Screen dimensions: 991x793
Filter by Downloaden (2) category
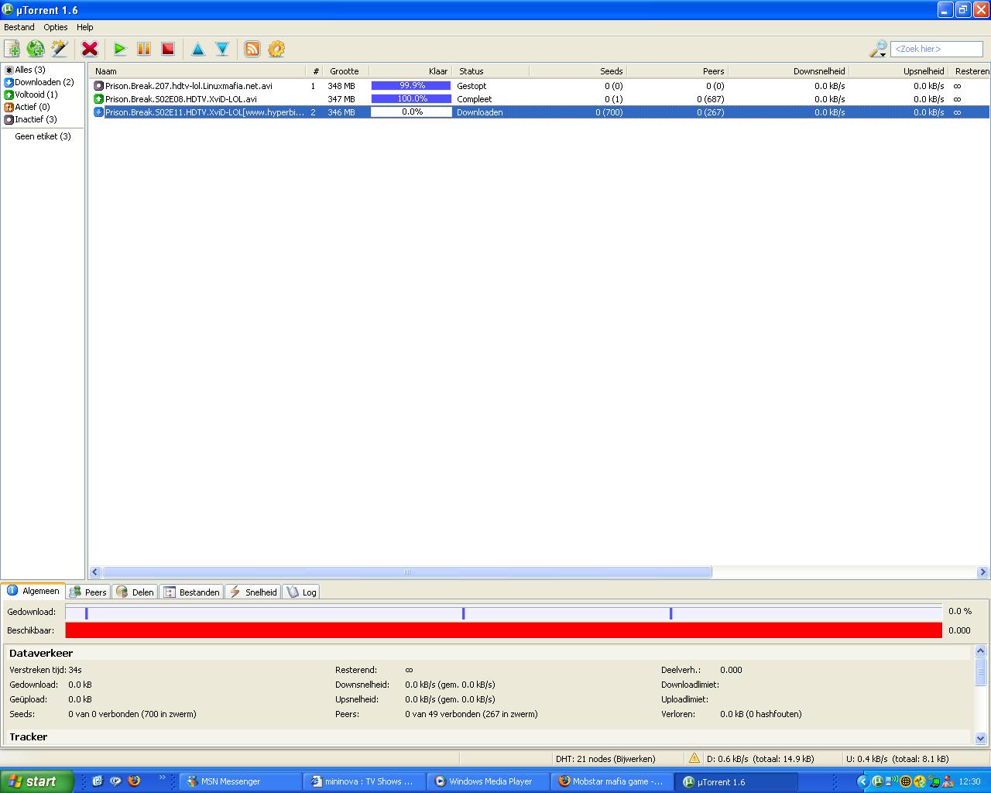click(x=43, y=82)
